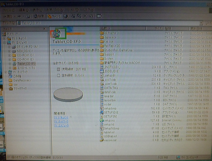The height and width of the screenshot is (161, 212).
Task: Select the Setup16.bmp bitmap icon
Action: [x=102, y=128]
